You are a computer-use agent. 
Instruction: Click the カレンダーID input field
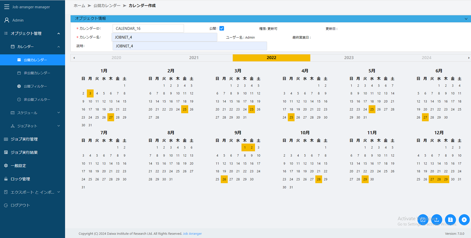pyautogui.click(x=148, y=28)
